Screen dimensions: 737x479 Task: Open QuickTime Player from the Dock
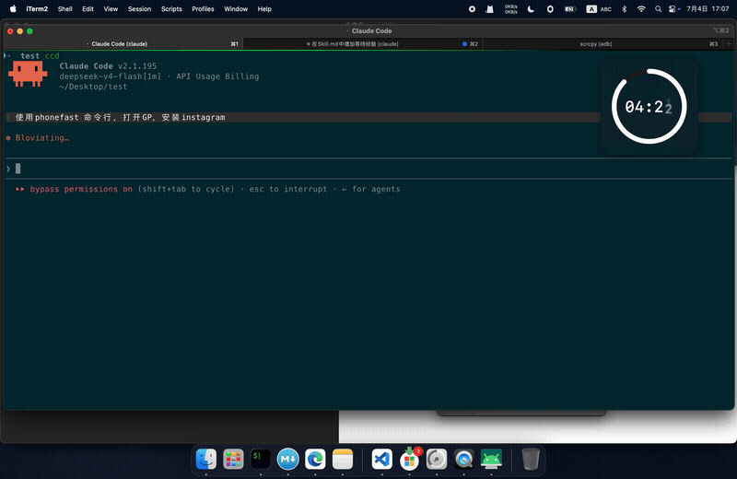tap(464, 460)
